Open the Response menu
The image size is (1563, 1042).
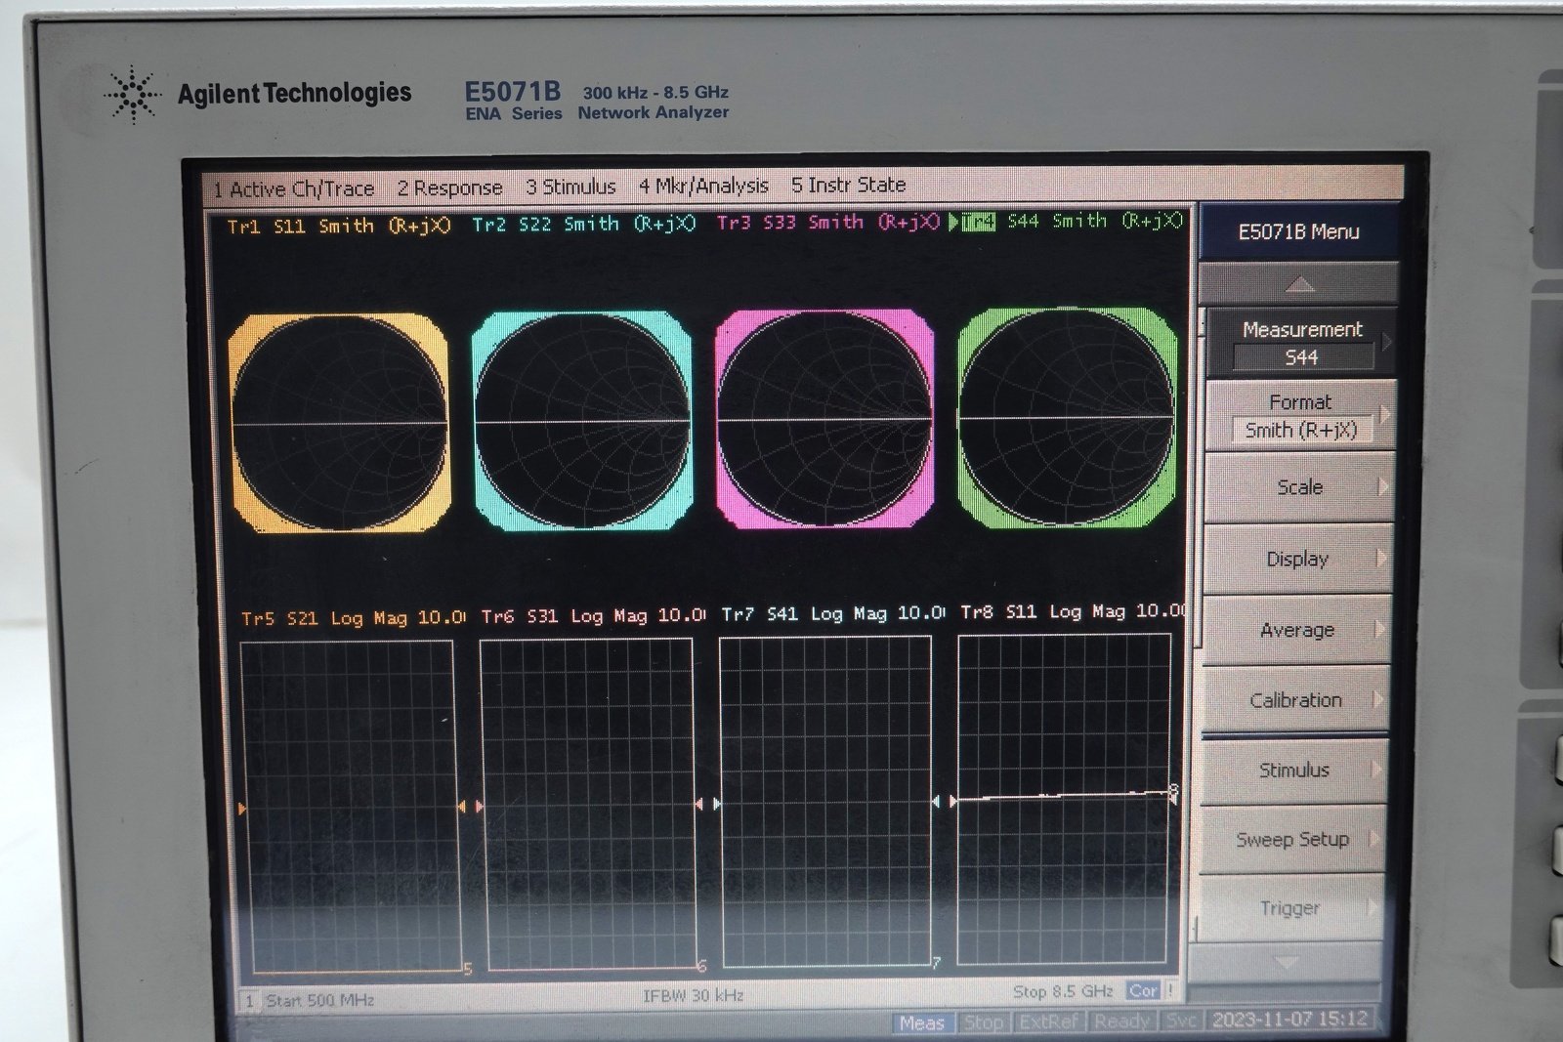[449, 188]
